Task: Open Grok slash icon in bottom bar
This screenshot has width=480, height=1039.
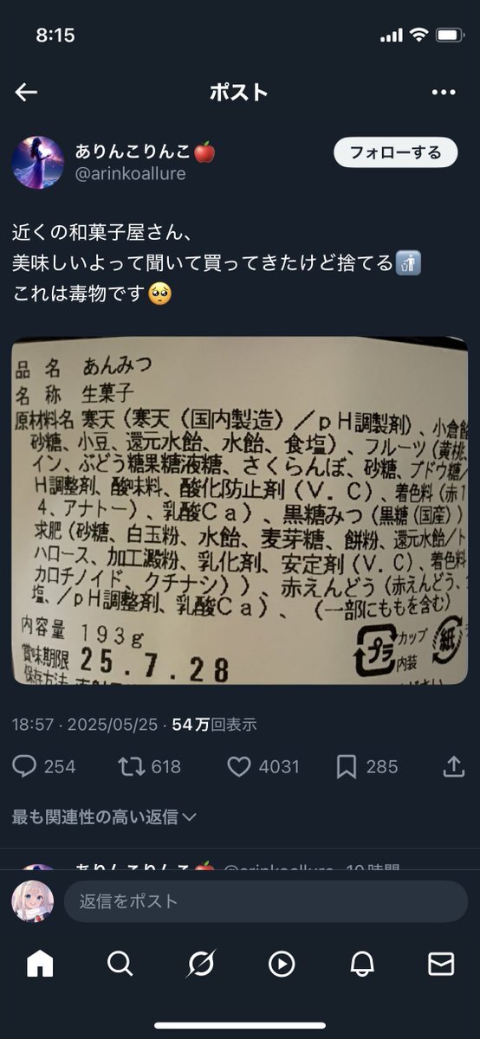Action: click(201, 964)
